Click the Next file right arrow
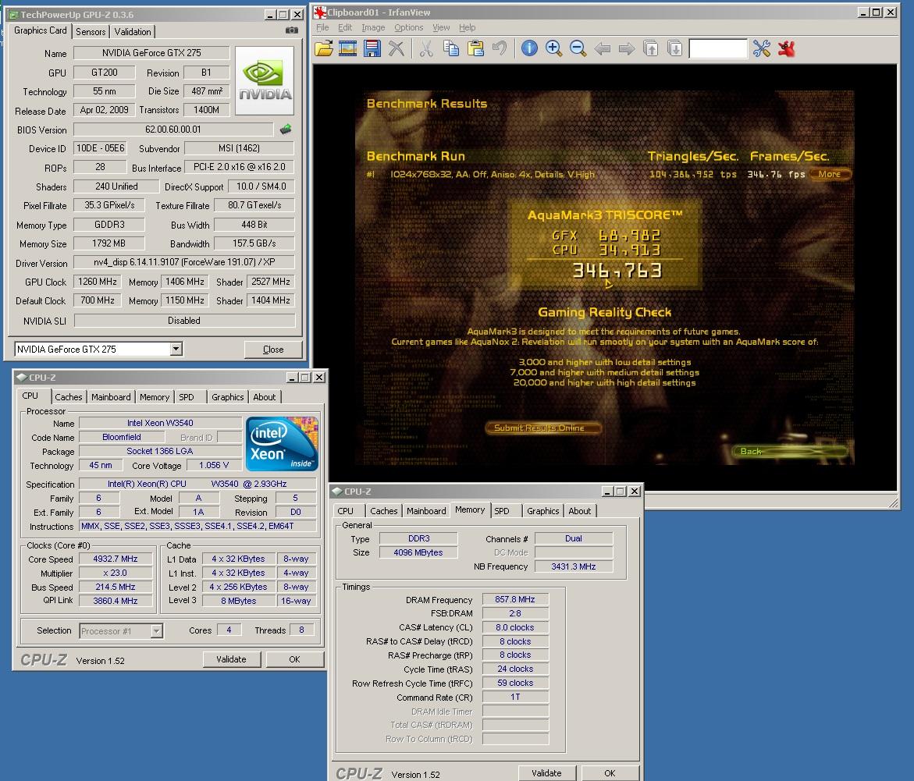Viewport: 914px width, 781px height. pyautogui.click(x=627, y=48)
